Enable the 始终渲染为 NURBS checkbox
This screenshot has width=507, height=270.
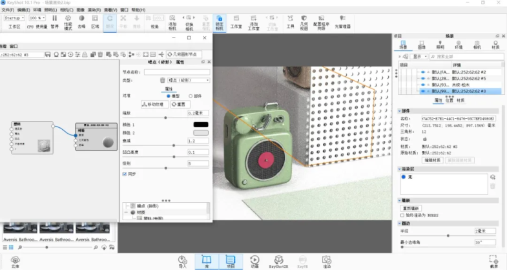pyautogui.click(x=404, y=215)
